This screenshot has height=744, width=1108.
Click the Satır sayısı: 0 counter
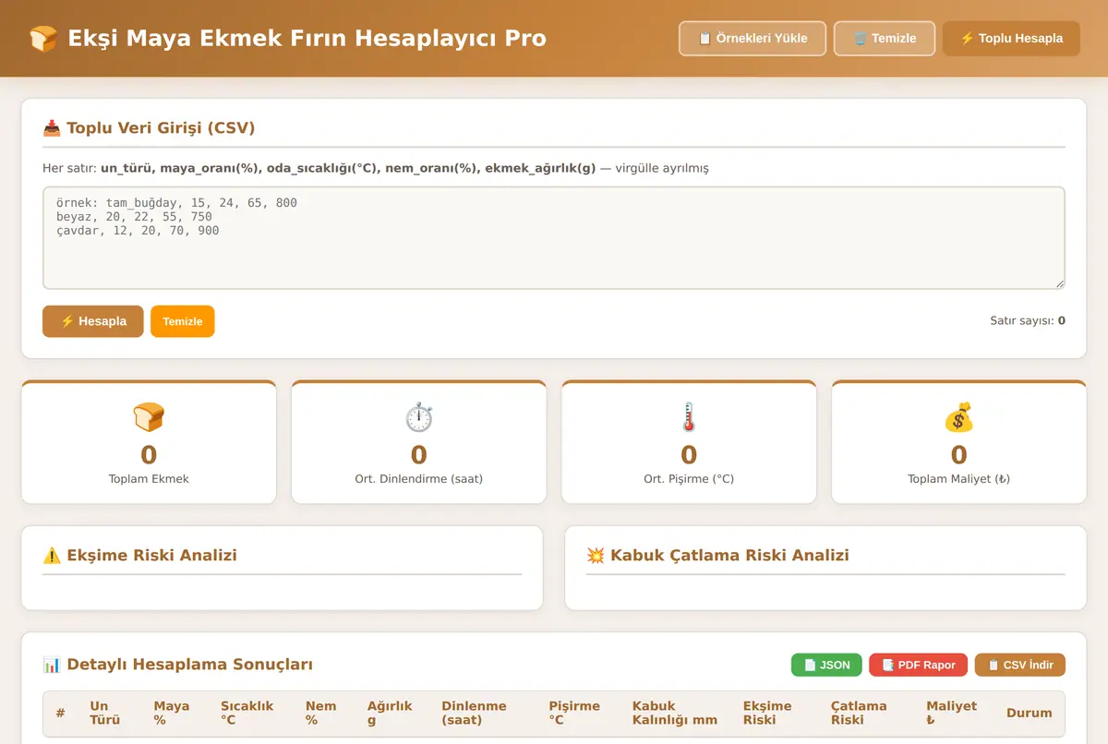(x=1028, y=321)
